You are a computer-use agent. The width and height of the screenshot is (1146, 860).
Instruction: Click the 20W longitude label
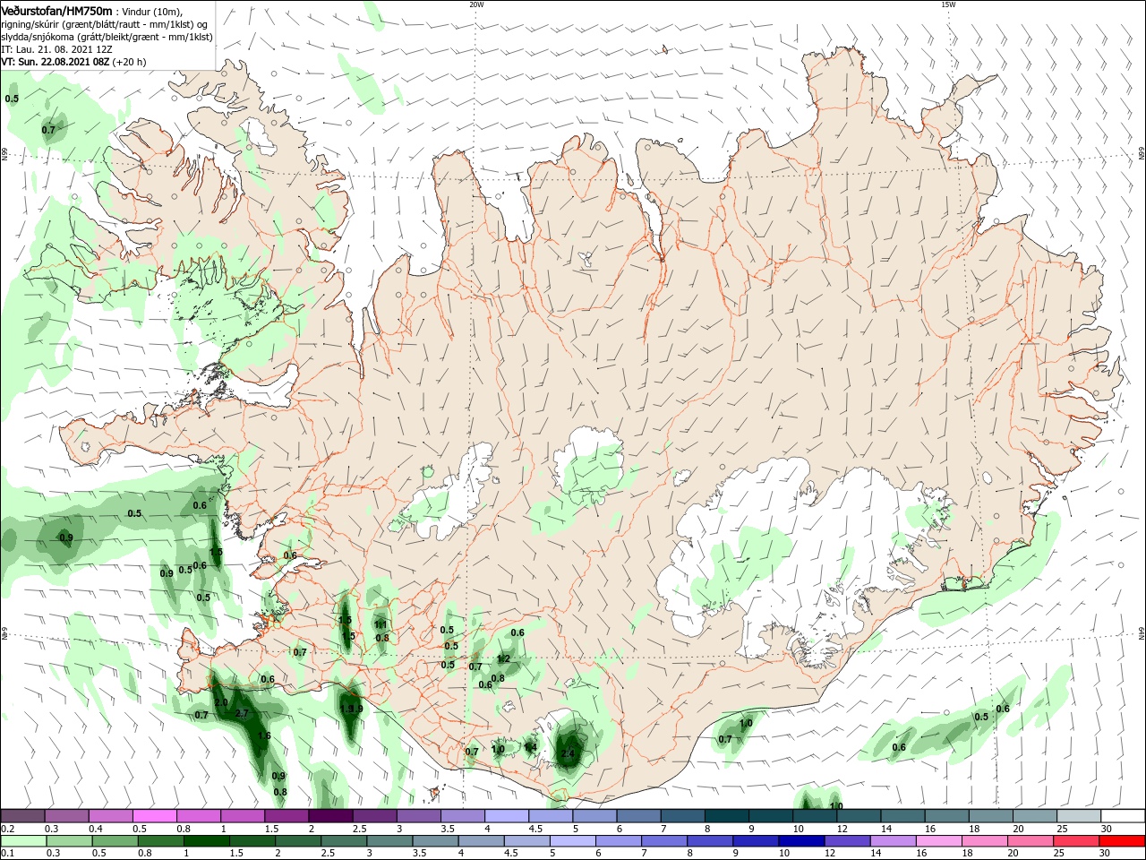(x=476, y=4)
